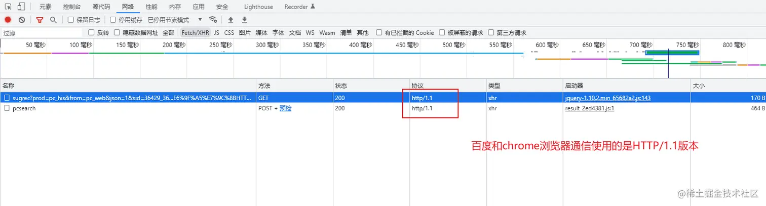Image resolution: width=766 pixels, height=206 pixels.
Task: Sort by the 方法 column header
Action: (x=294, y=86)
